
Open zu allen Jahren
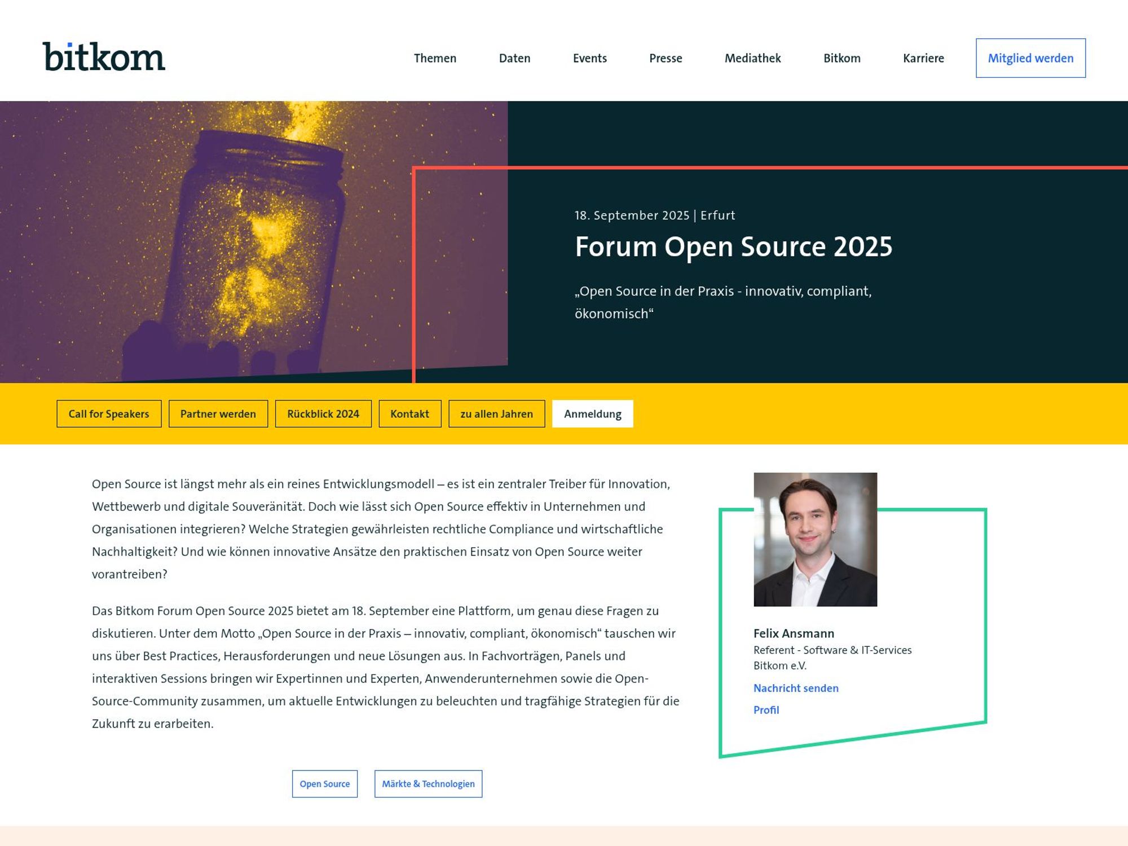[497, 414]
